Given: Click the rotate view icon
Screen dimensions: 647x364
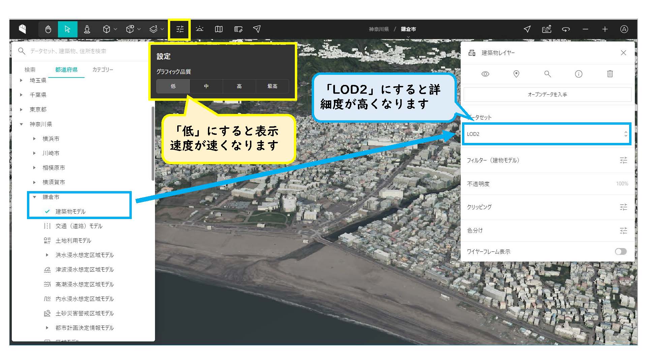Looking at the screenshot, I should tap(566, 29).
